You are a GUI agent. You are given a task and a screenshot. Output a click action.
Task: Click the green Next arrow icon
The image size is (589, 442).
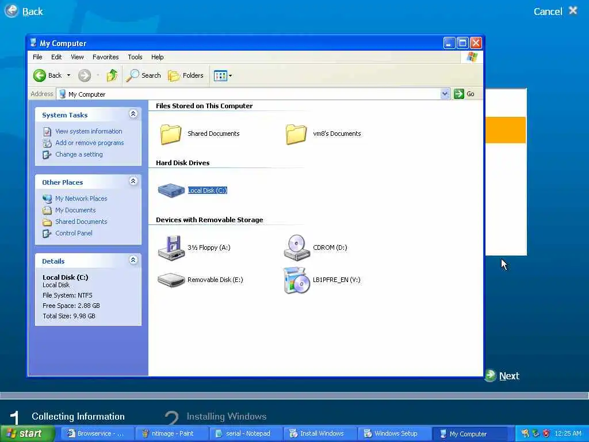[490, 375]
